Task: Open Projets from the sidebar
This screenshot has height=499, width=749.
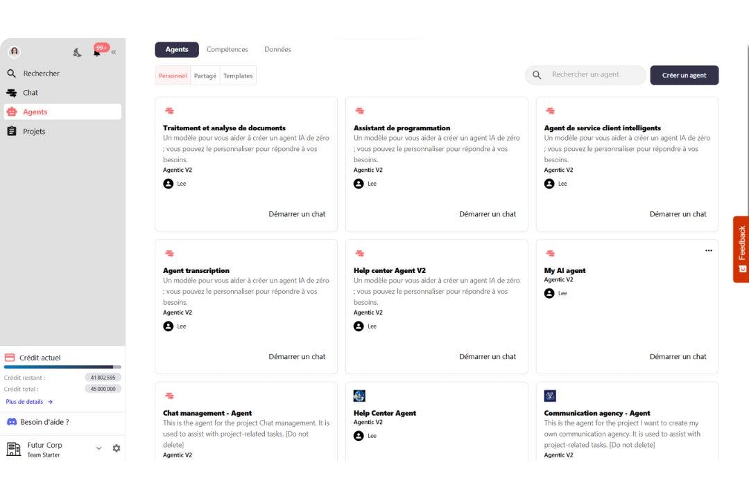Action: [x=33, y=132]
